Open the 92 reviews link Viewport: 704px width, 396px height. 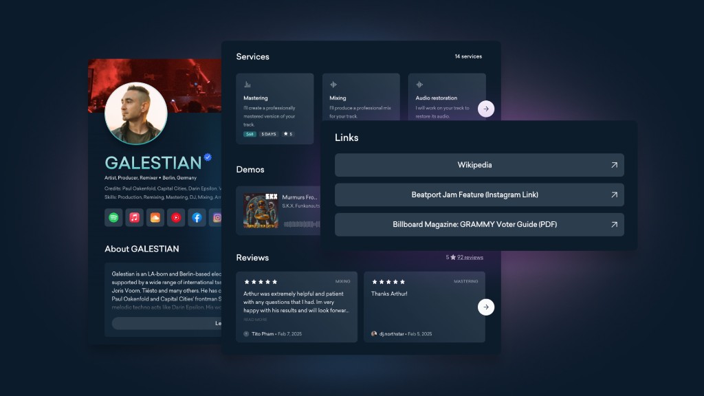[470, 258]
